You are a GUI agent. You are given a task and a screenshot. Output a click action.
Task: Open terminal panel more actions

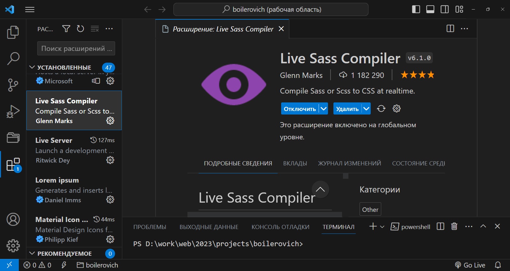469,226
